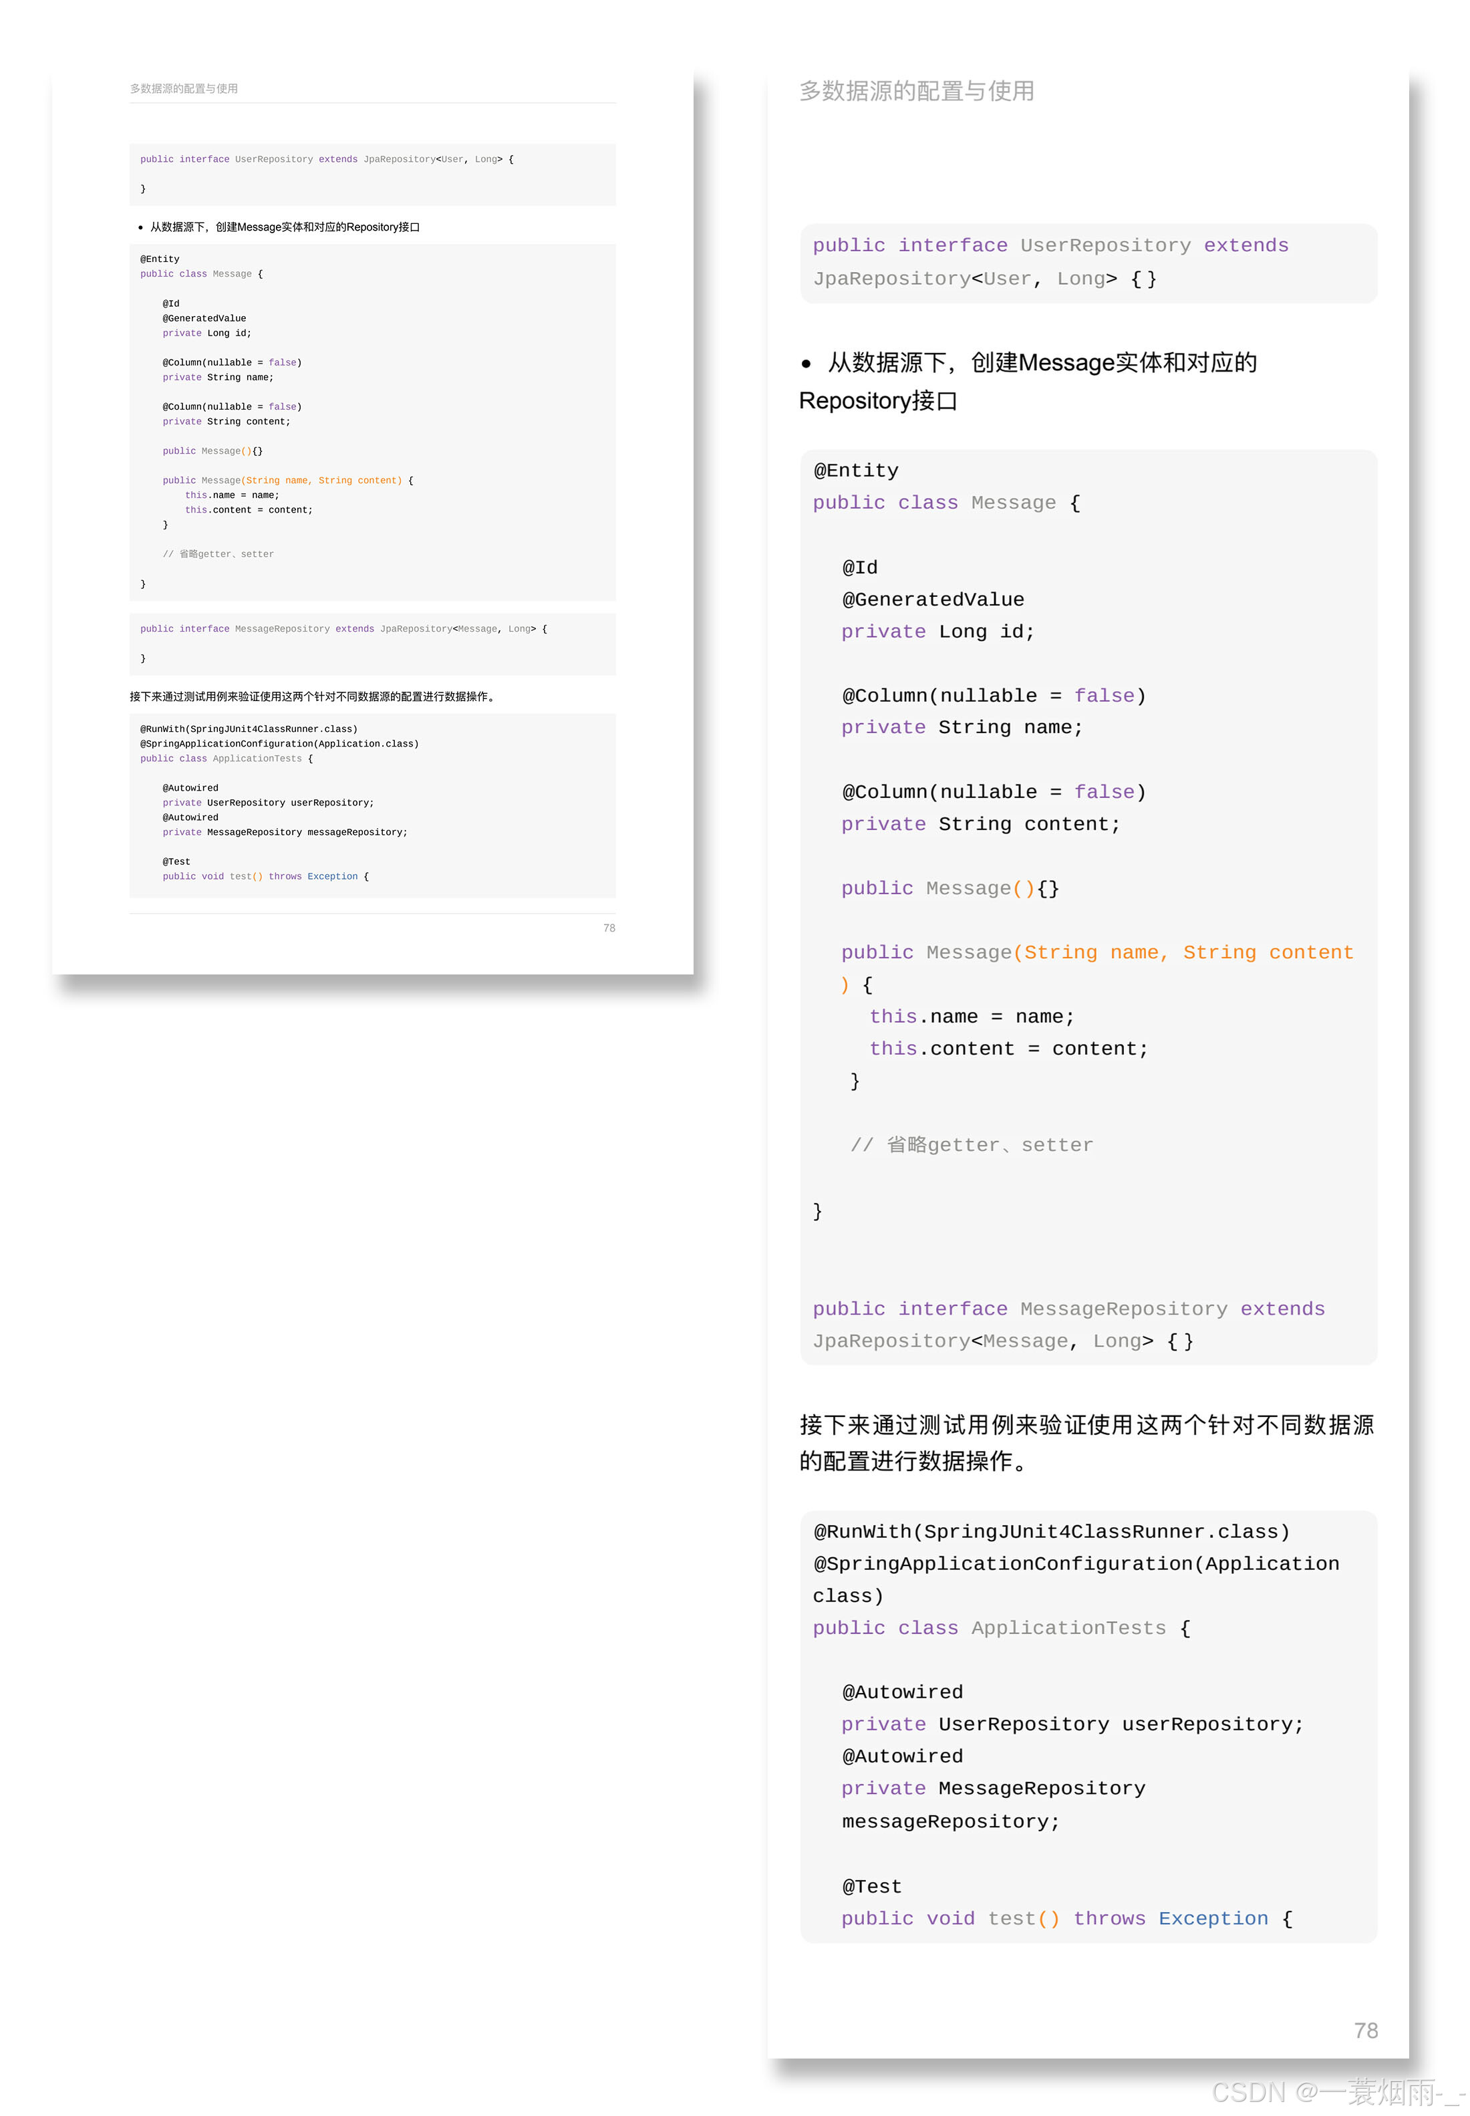Click page number 78 on the small page
This screenshot has height=2116, width=1470.
point(609,928)
